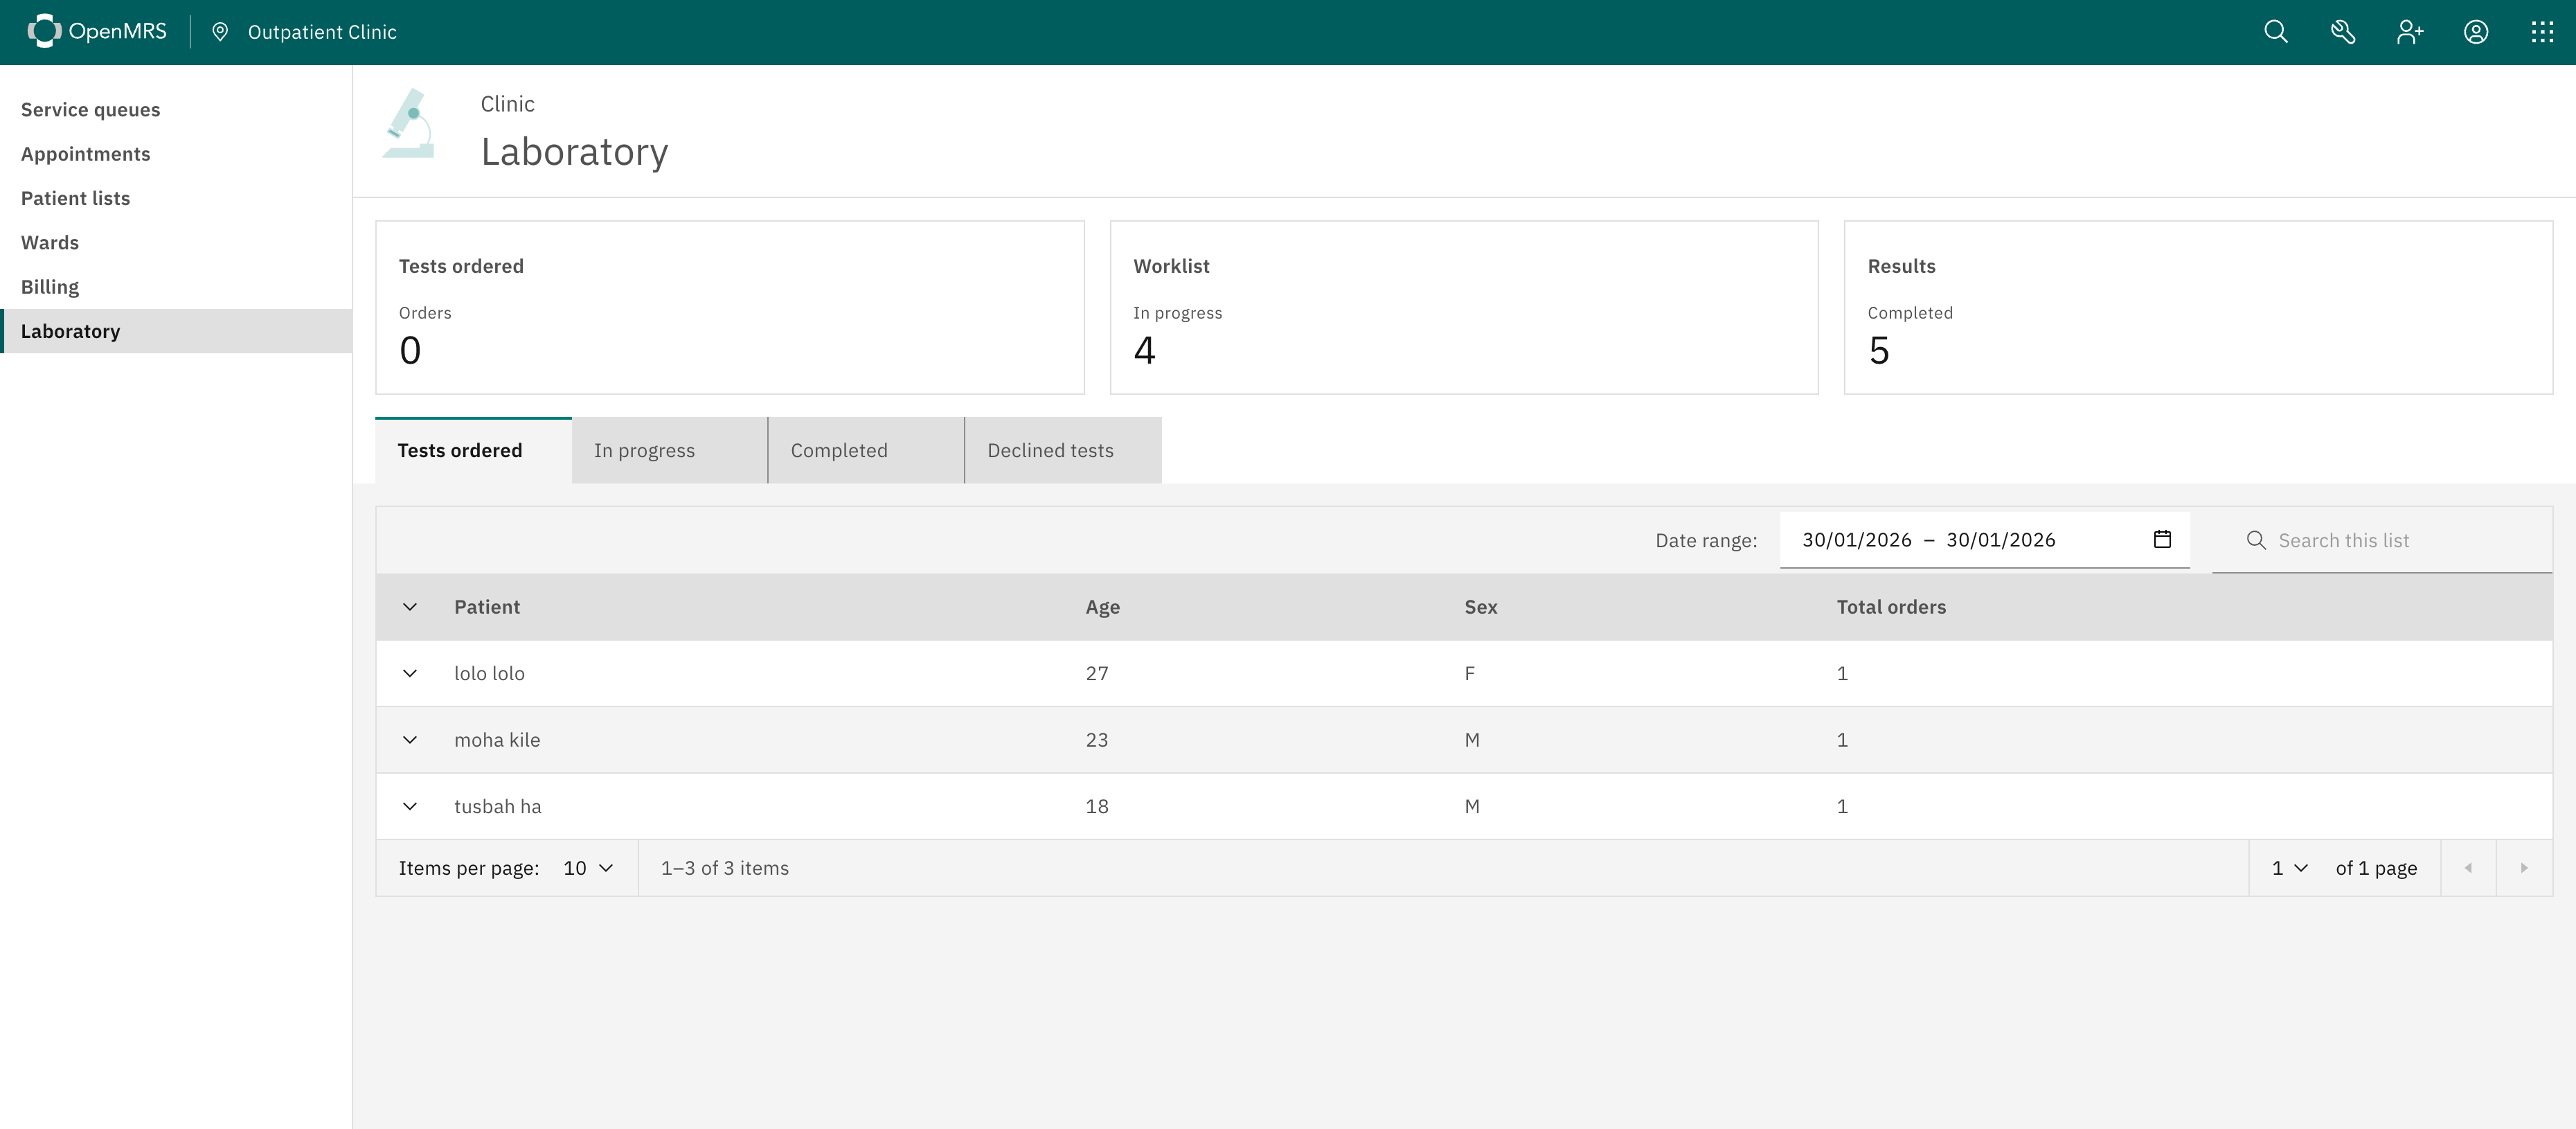This screenshot has height=1129, width=2576.
Task: Click the patient search magnifier icon
Action: [x=2275, y=32]
